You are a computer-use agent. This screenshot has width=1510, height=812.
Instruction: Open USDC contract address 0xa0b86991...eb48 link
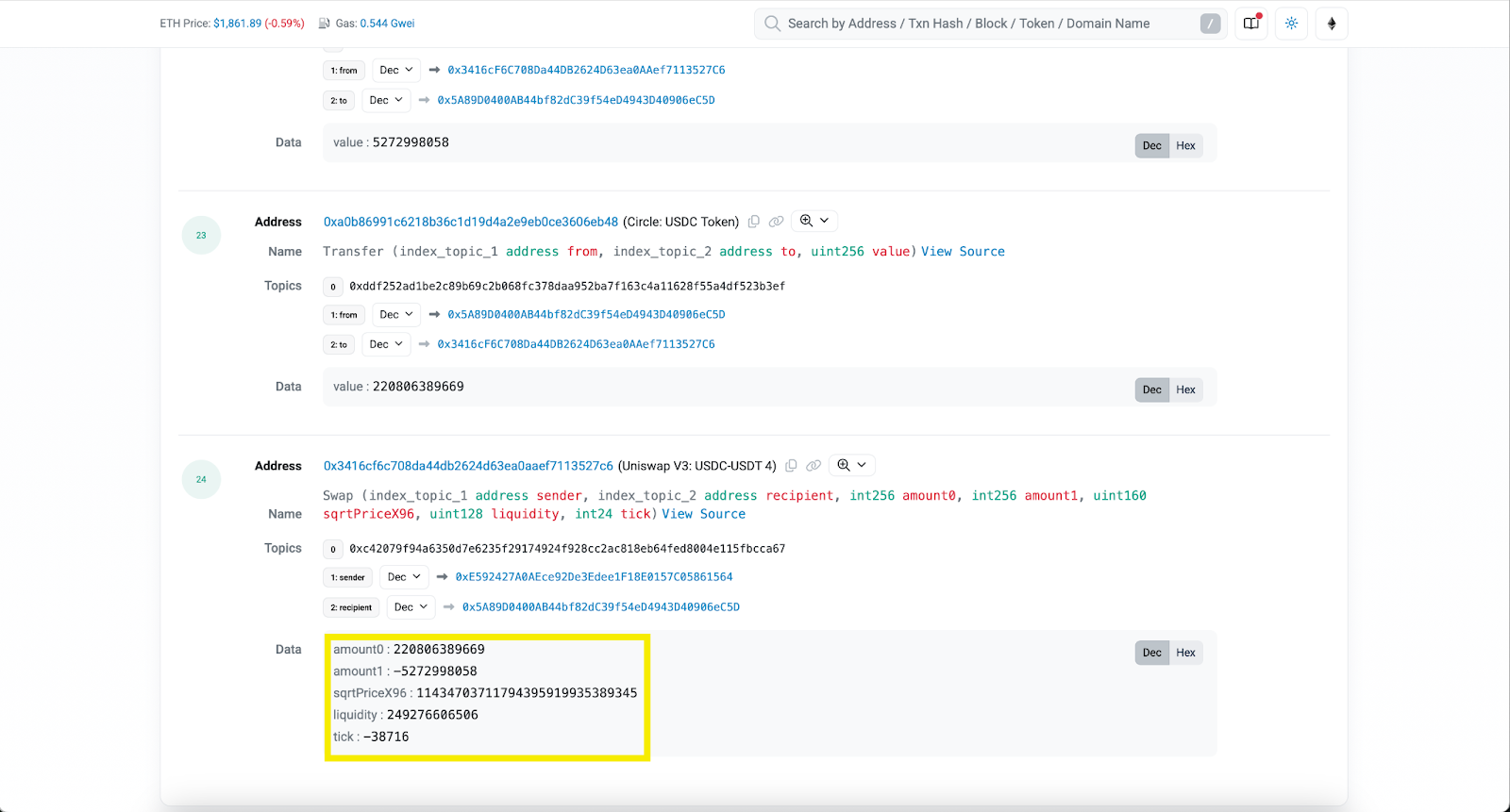pyautogui.click(x=471, y=222)
